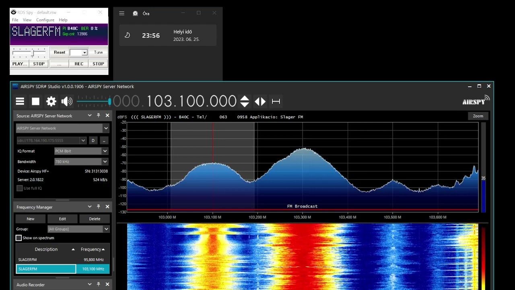Collapse the Audio Recorder panel chevron
Image resolution: width=515 pixels, height=290 pixels.
pos(90,284)
